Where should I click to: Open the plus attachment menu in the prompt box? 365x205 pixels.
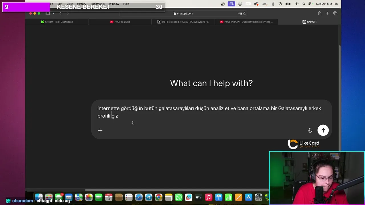point(100,130)
